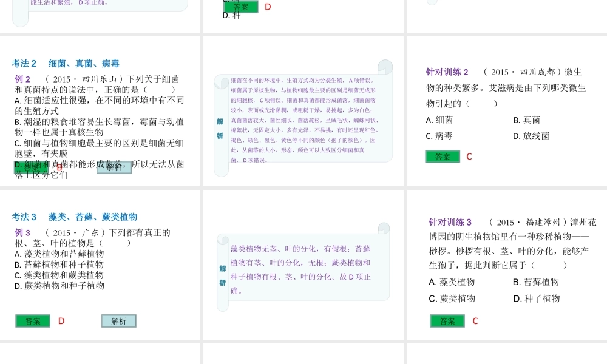Image resolution: width=607 pixels, height=364 pixels.
Task: Select option 'B. 真菌' in 针对训练 2
Action: (x=526, y=120)
